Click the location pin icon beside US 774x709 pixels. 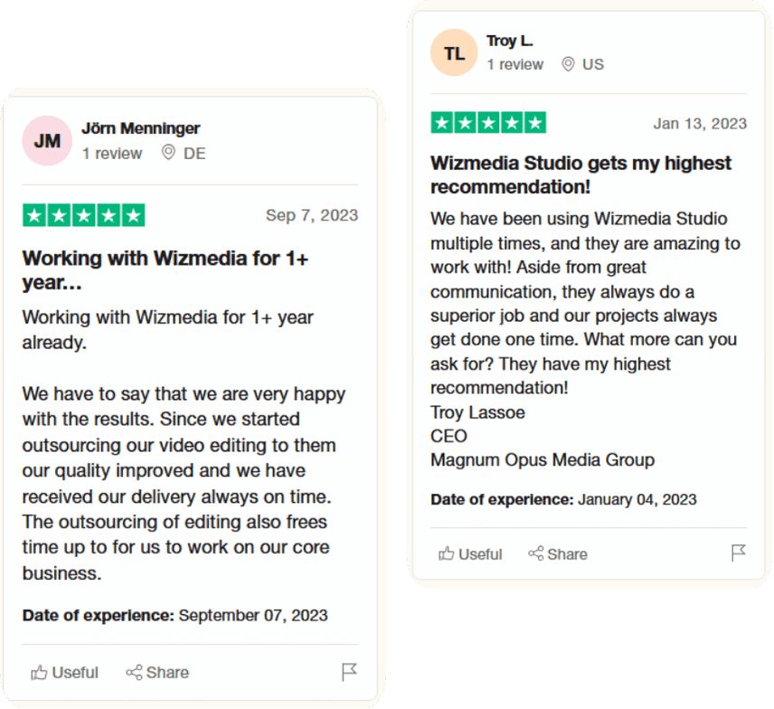pos(568,64)
